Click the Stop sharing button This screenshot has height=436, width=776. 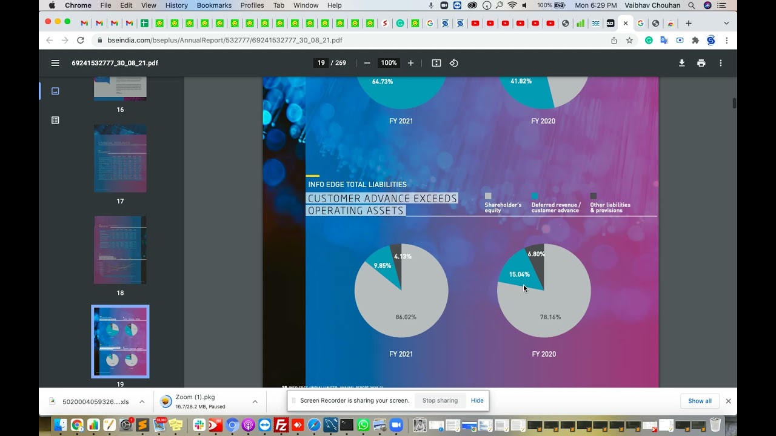(x=440, y=400)
